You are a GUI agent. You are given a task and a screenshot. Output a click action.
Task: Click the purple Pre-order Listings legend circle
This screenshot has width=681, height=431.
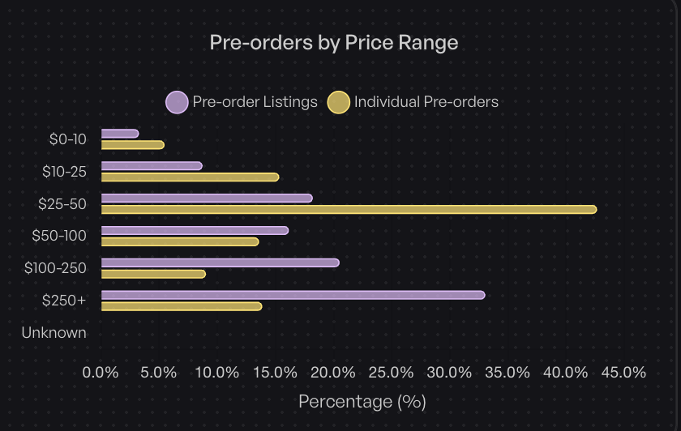177,103
